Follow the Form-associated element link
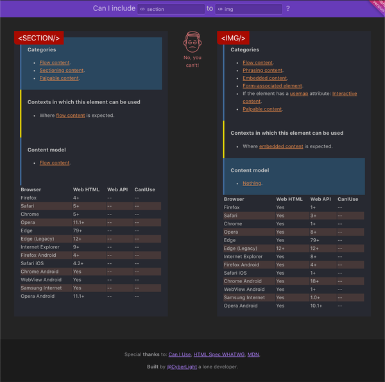Screen dimensions: 385x382 pos(272,86)
